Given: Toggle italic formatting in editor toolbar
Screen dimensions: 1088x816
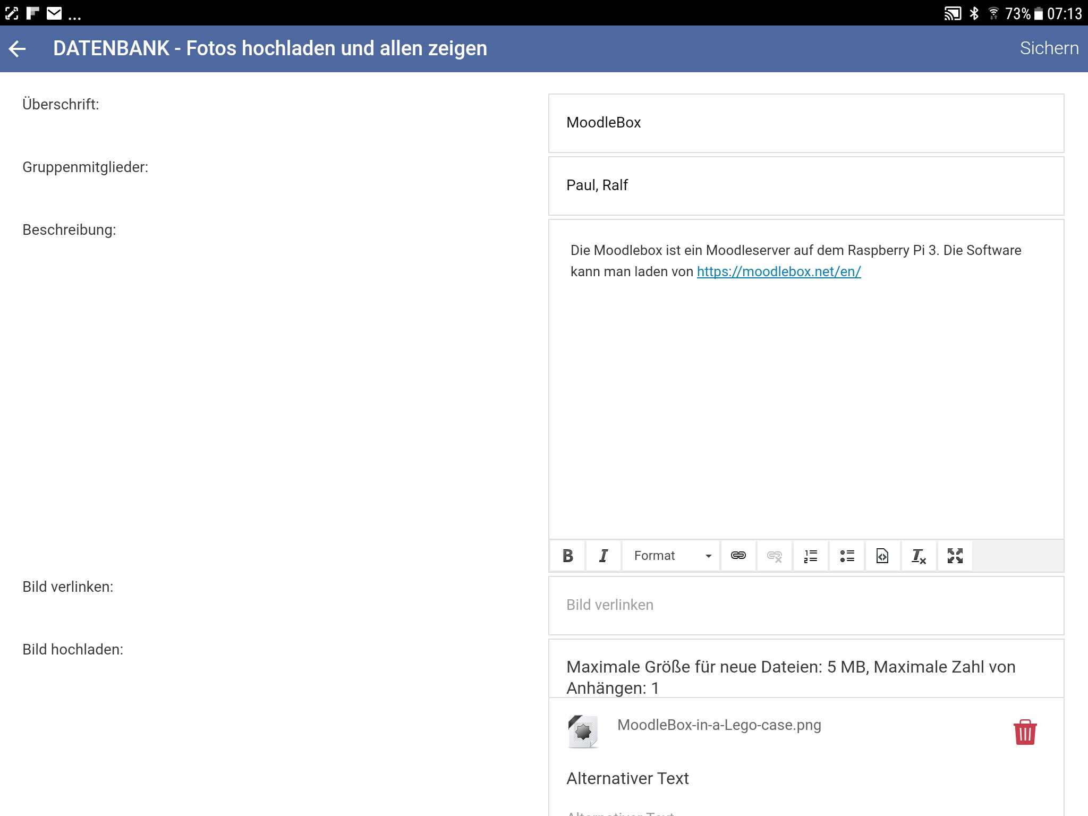Looking at the screenshot, I should click(603, 556).
